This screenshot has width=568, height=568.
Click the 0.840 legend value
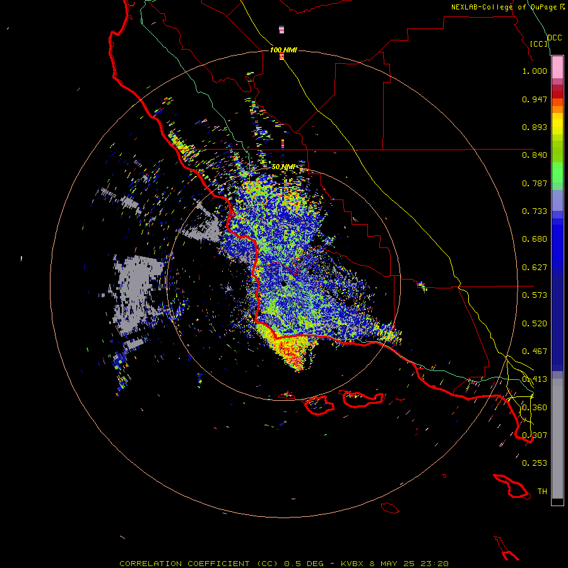535,155
